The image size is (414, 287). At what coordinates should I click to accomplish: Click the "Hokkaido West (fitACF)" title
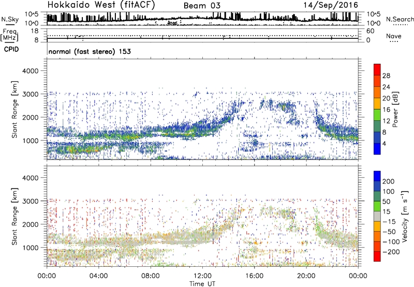tap(101, 5)
